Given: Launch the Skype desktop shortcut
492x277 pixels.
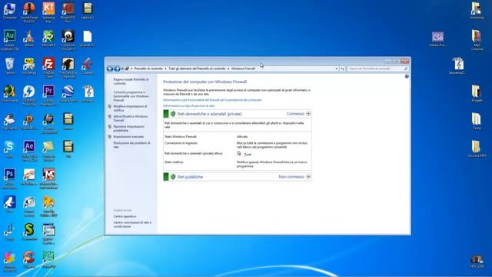Looking at the screenshot, I should click(x=9, y=149).
